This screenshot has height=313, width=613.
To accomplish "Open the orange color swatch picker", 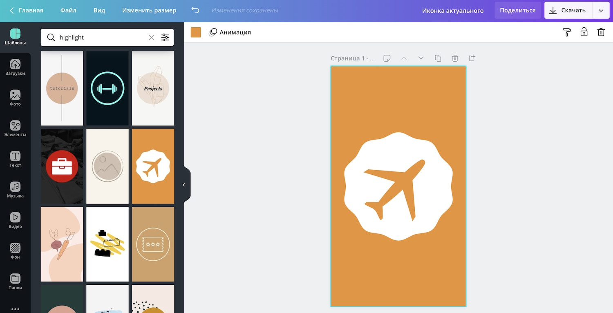I will pyautogui.click(x=196, y=32).
